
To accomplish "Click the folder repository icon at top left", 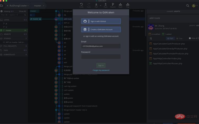I will coord(2,6).
